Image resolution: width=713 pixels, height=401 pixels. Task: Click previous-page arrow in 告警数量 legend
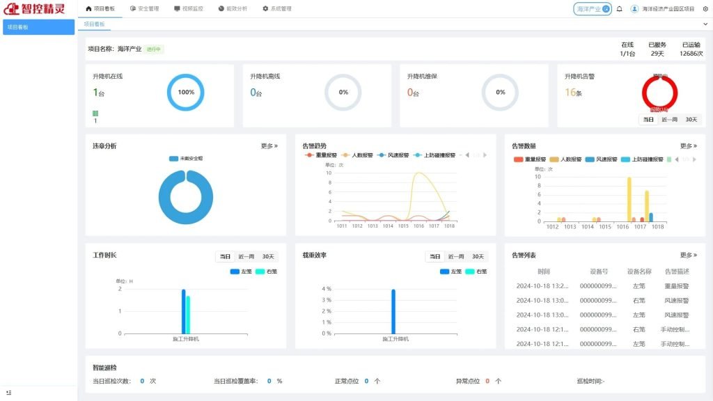pos(677,159)
